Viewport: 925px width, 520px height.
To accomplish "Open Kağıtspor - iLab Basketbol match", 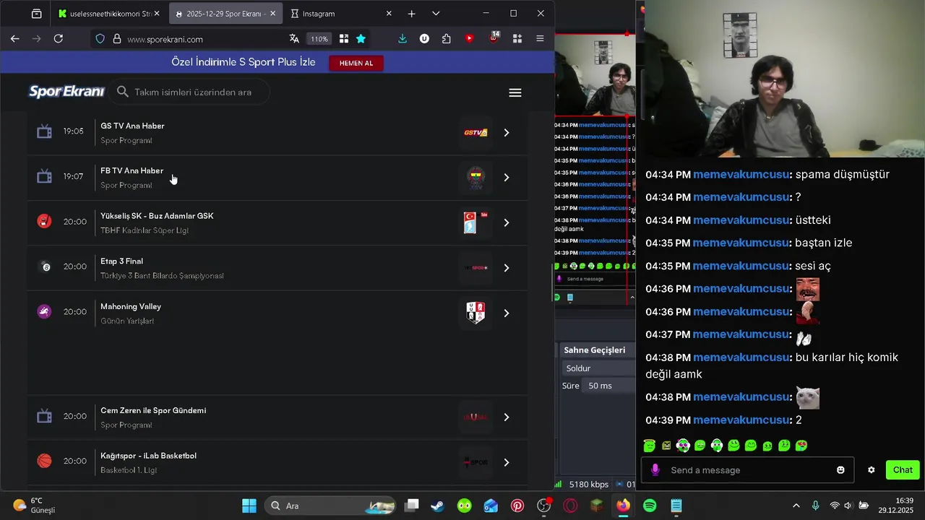I will coord(148,456).
